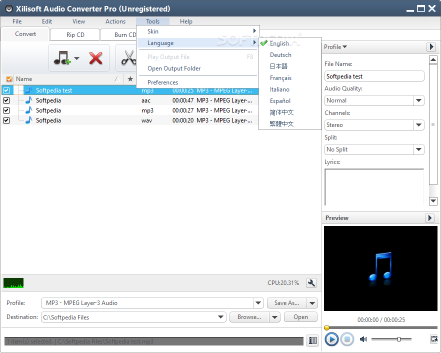The height and width of the screenshot is (353, 441).
Task: Click the Browse... button
Action: pos(249,317)
